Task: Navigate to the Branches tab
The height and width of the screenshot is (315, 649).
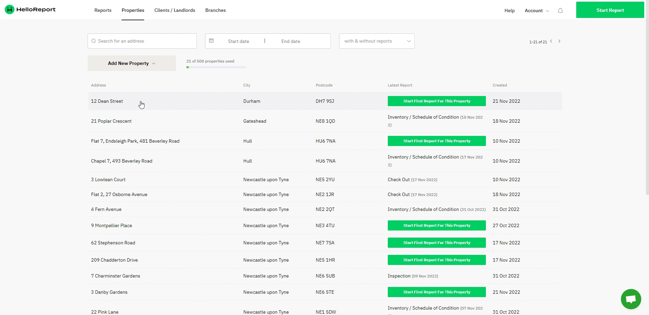Action: point(216,10)
